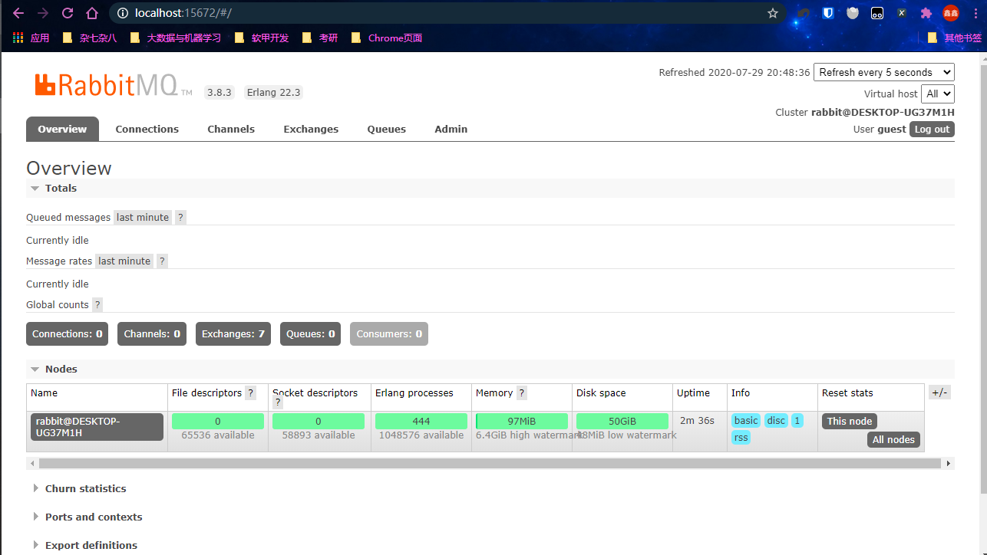Open the red profile avatar
The image size is (987, 555).
[951, 13]
